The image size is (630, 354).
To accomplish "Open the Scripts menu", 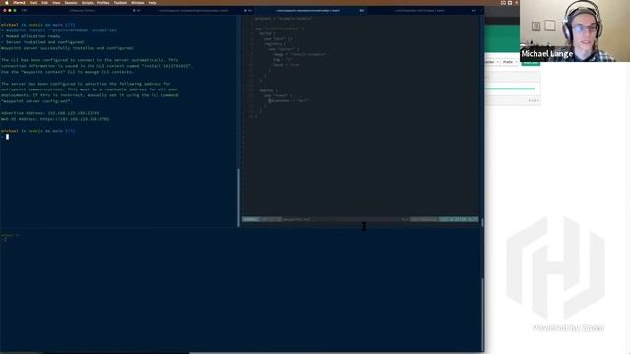I will [x=88, y=3].
